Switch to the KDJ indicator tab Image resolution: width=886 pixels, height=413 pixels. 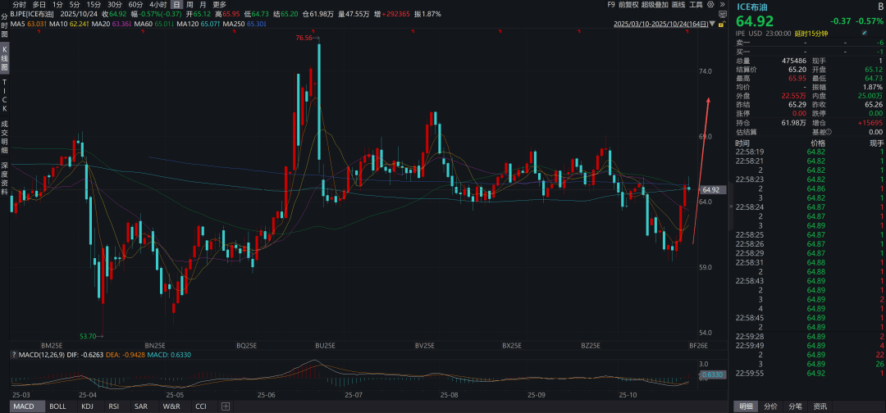pos(87,406)
